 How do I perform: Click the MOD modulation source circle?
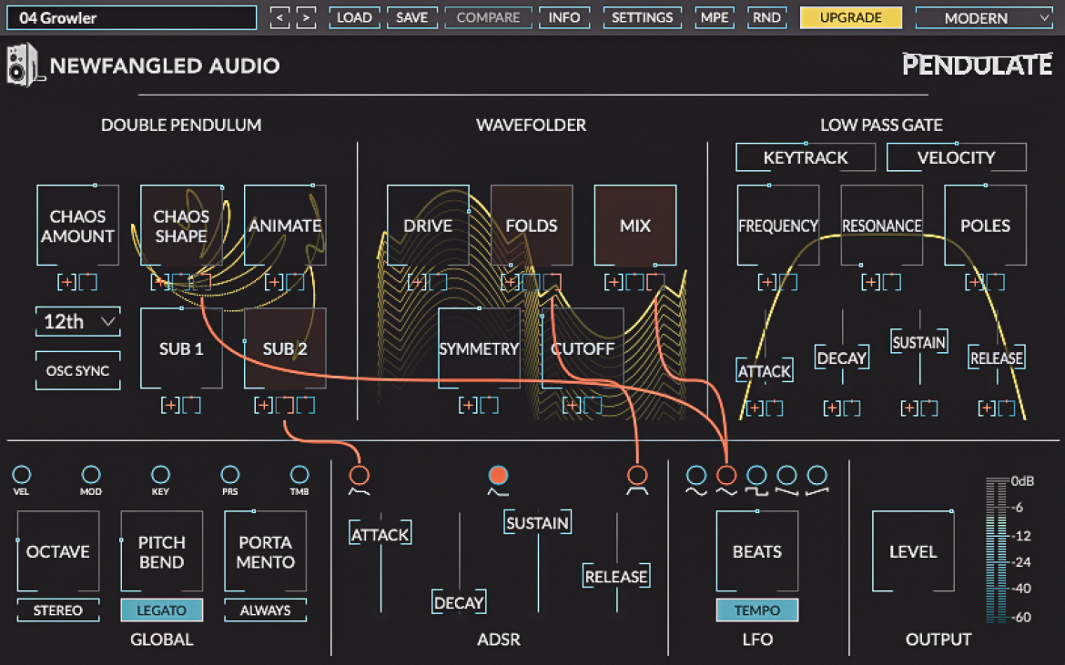[x=91, y=474]
